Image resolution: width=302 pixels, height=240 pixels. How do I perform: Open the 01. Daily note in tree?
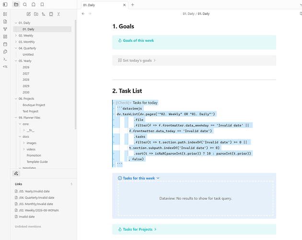tap(42, 29)
